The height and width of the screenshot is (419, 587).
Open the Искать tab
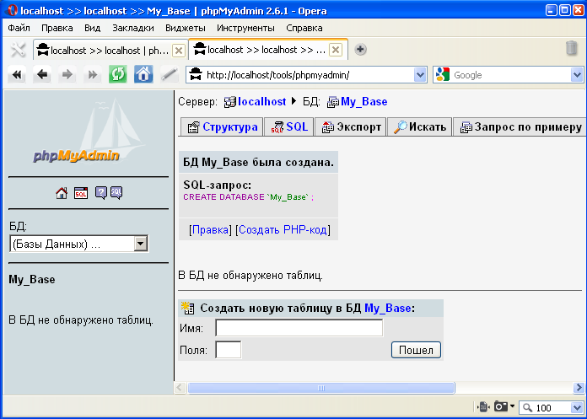point(420,127)
